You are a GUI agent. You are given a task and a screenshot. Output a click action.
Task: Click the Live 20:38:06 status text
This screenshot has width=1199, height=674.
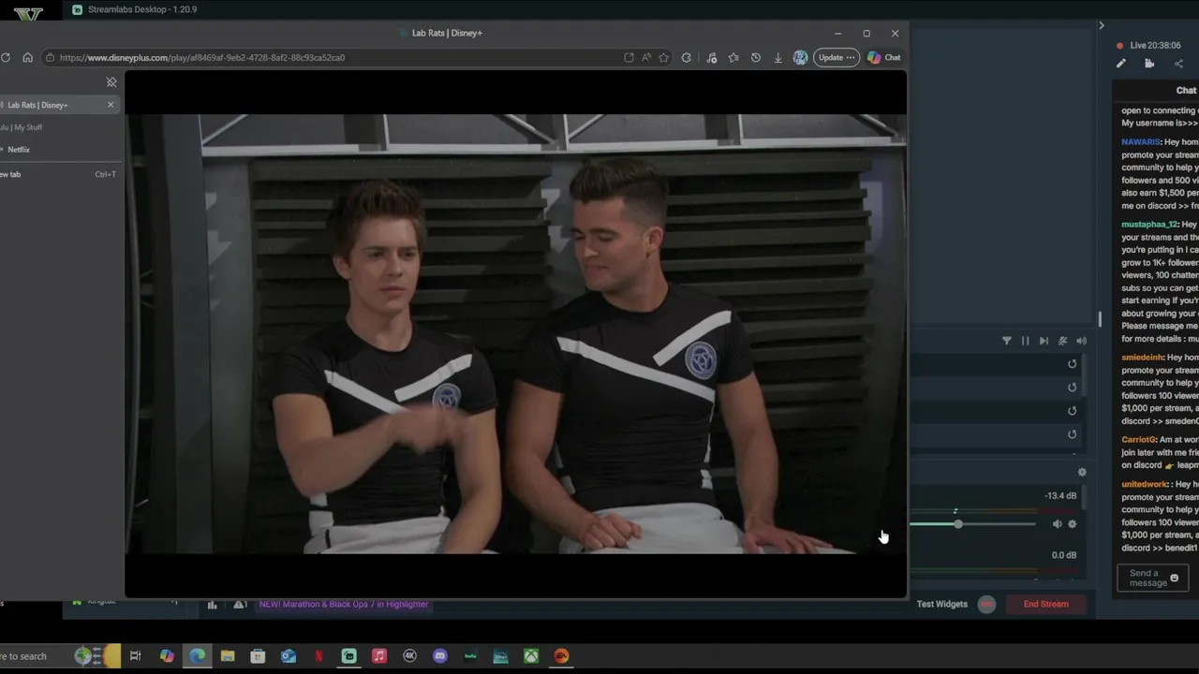1155,45
